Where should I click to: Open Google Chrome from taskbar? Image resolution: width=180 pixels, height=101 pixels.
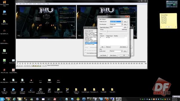click(8, 99)
